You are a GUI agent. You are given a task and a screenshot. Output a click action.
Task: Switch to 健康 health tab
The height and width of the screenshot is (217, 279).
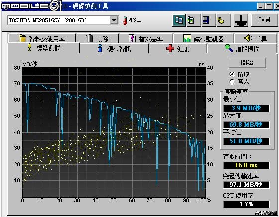pos(178,49)
